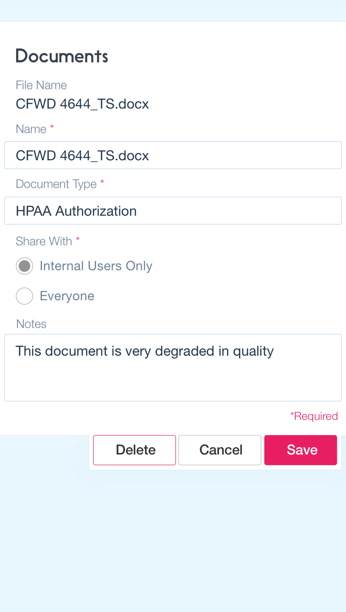Click the 'Share With' label
Viewport: 346px width, 612px height.
coord(44,241)
